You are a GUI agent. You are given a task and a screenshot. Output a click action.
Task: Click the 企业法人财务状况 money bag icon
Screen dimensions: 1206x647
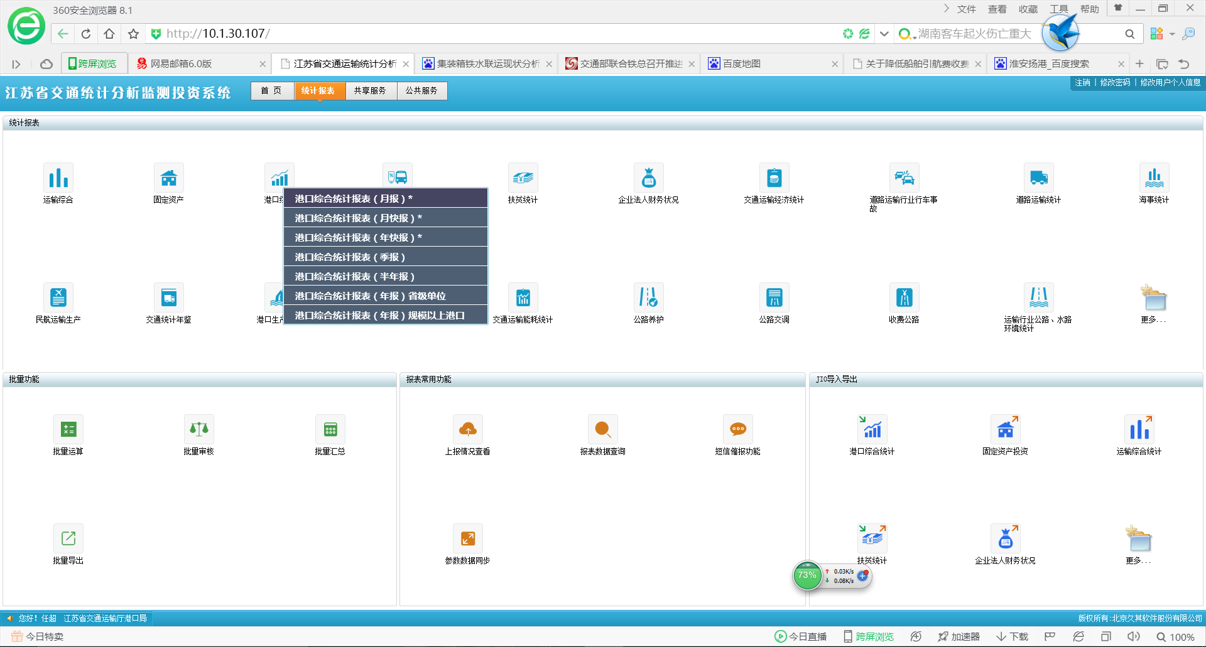click(648, 178)
